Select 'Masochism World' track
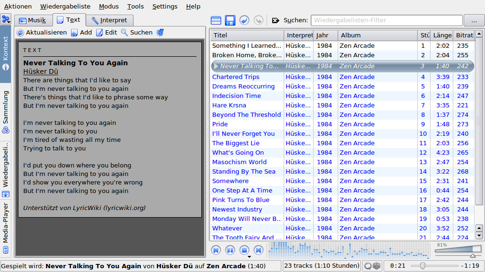The width and height of the screenshot is (485, 272). pos(342,162)
